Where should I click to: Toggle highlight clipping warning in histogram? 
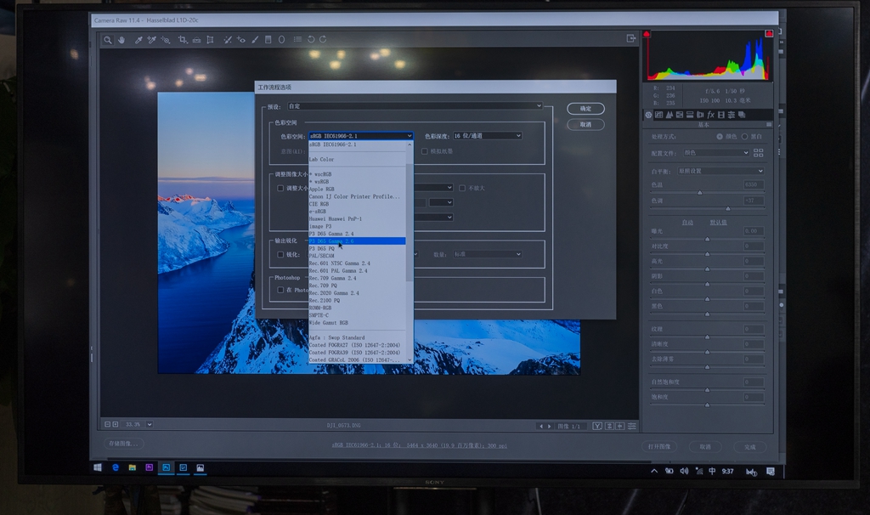pyautogui.click(x=769, y=34)
